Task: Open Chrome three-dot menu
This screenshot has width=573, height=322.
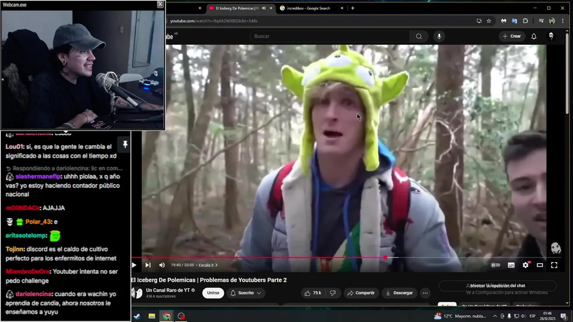Action: point(563,21)
